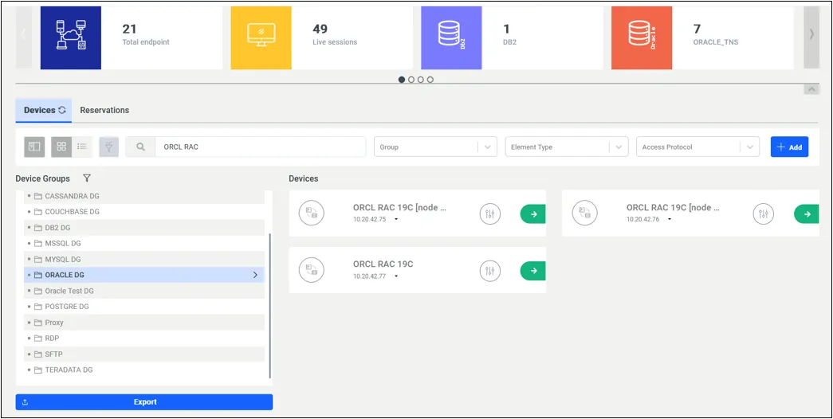Switch to the Reservations tab
Viewport: 833px width, 419px height.
(104, 110)
